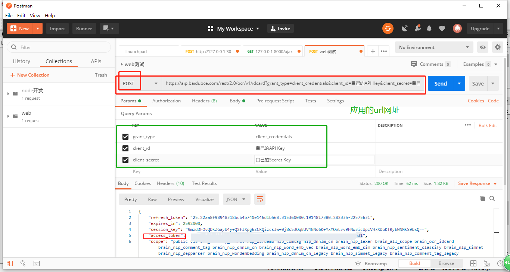Click the Invite team members button
The width and height of the screenshot is (510, 272).
point(280,28)
